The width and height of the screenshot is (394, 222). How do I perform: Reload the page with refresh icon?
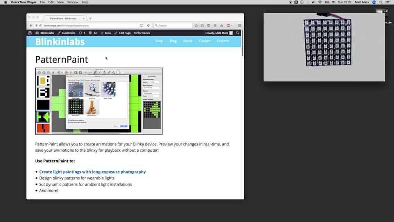click(148, 25)
